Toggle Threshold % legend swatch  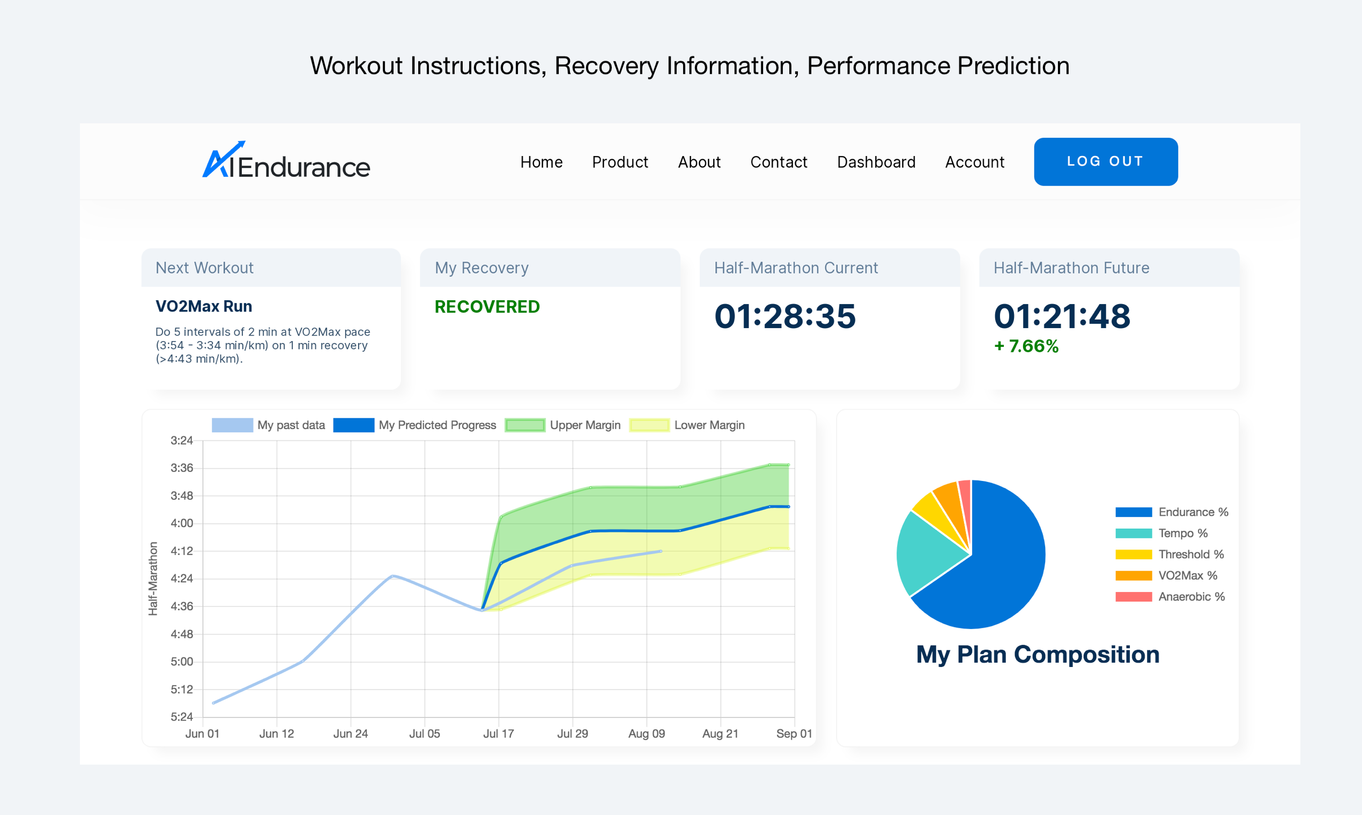click(x=1133, y=554)
